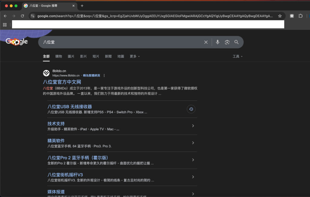Open the apps grid in bookmarks bar
The height and width of the screenshot is (197, 310).
(x=5, y=25)
